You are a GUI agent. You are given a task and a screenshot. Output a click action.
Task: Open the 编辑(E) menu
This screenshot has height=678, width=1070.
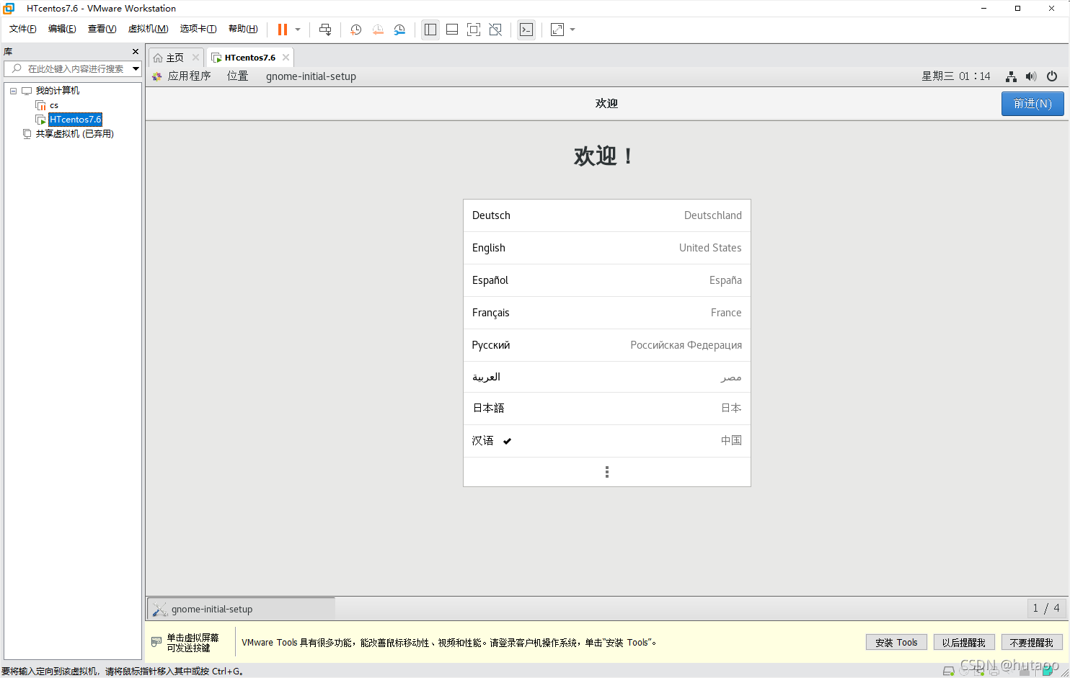point(62,29)
